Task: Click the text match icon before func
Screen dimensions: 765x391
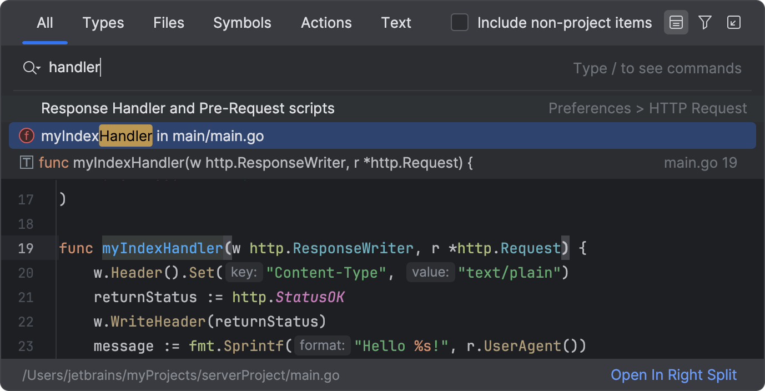Action: [26, 163]
